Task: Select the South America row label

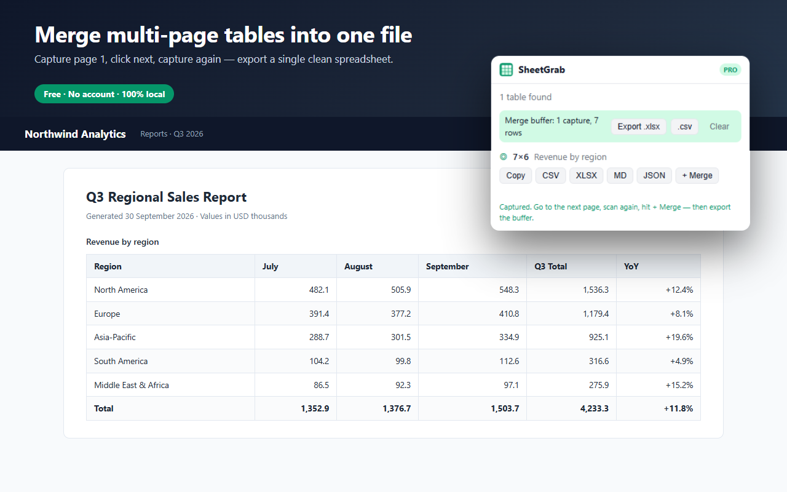Action: point(121,361)
